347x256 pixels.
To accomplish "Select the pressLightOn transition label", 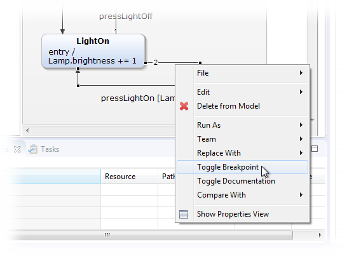I will click(x=138, y=98).
